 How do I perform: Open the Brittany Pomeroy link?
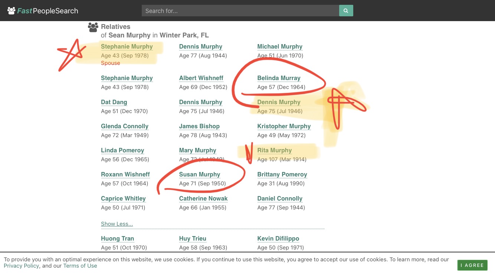282,175
